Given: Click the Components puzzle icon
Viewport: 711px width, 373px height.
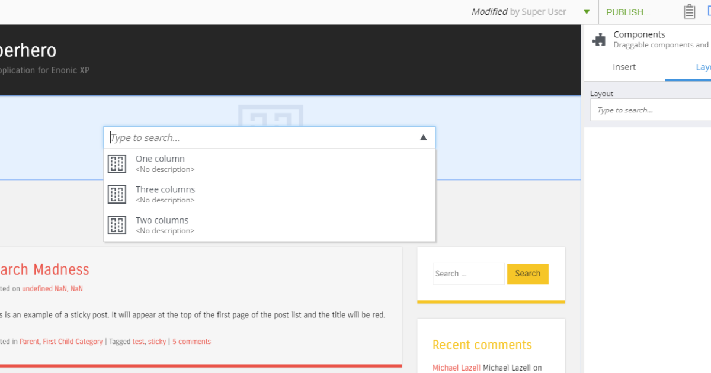Looking at the screenshot, I should [599, 39].
